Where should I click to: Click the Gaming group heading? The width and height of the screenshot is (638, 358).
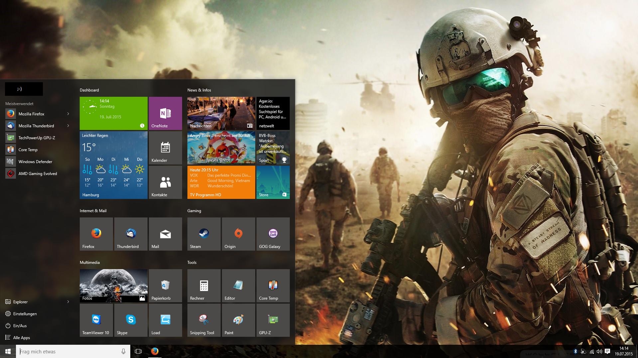(194, 211)
